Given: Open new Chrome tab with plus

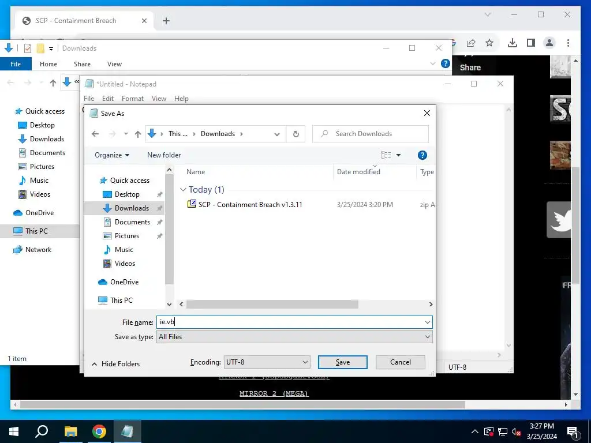Looking at the screenshot, I should click(x=166, y=21).
